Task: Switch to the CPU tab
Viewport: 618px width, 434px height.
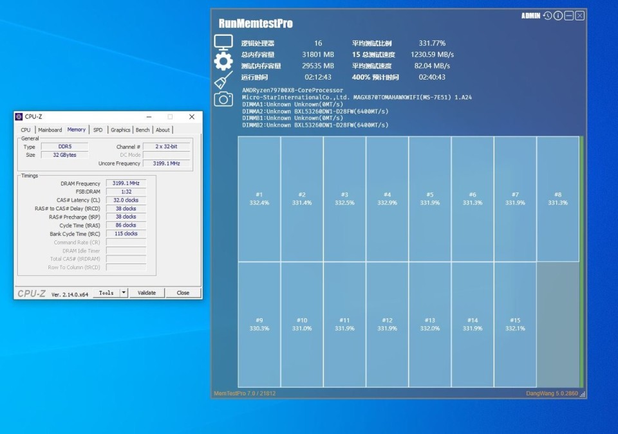Action: click(26, 130)
